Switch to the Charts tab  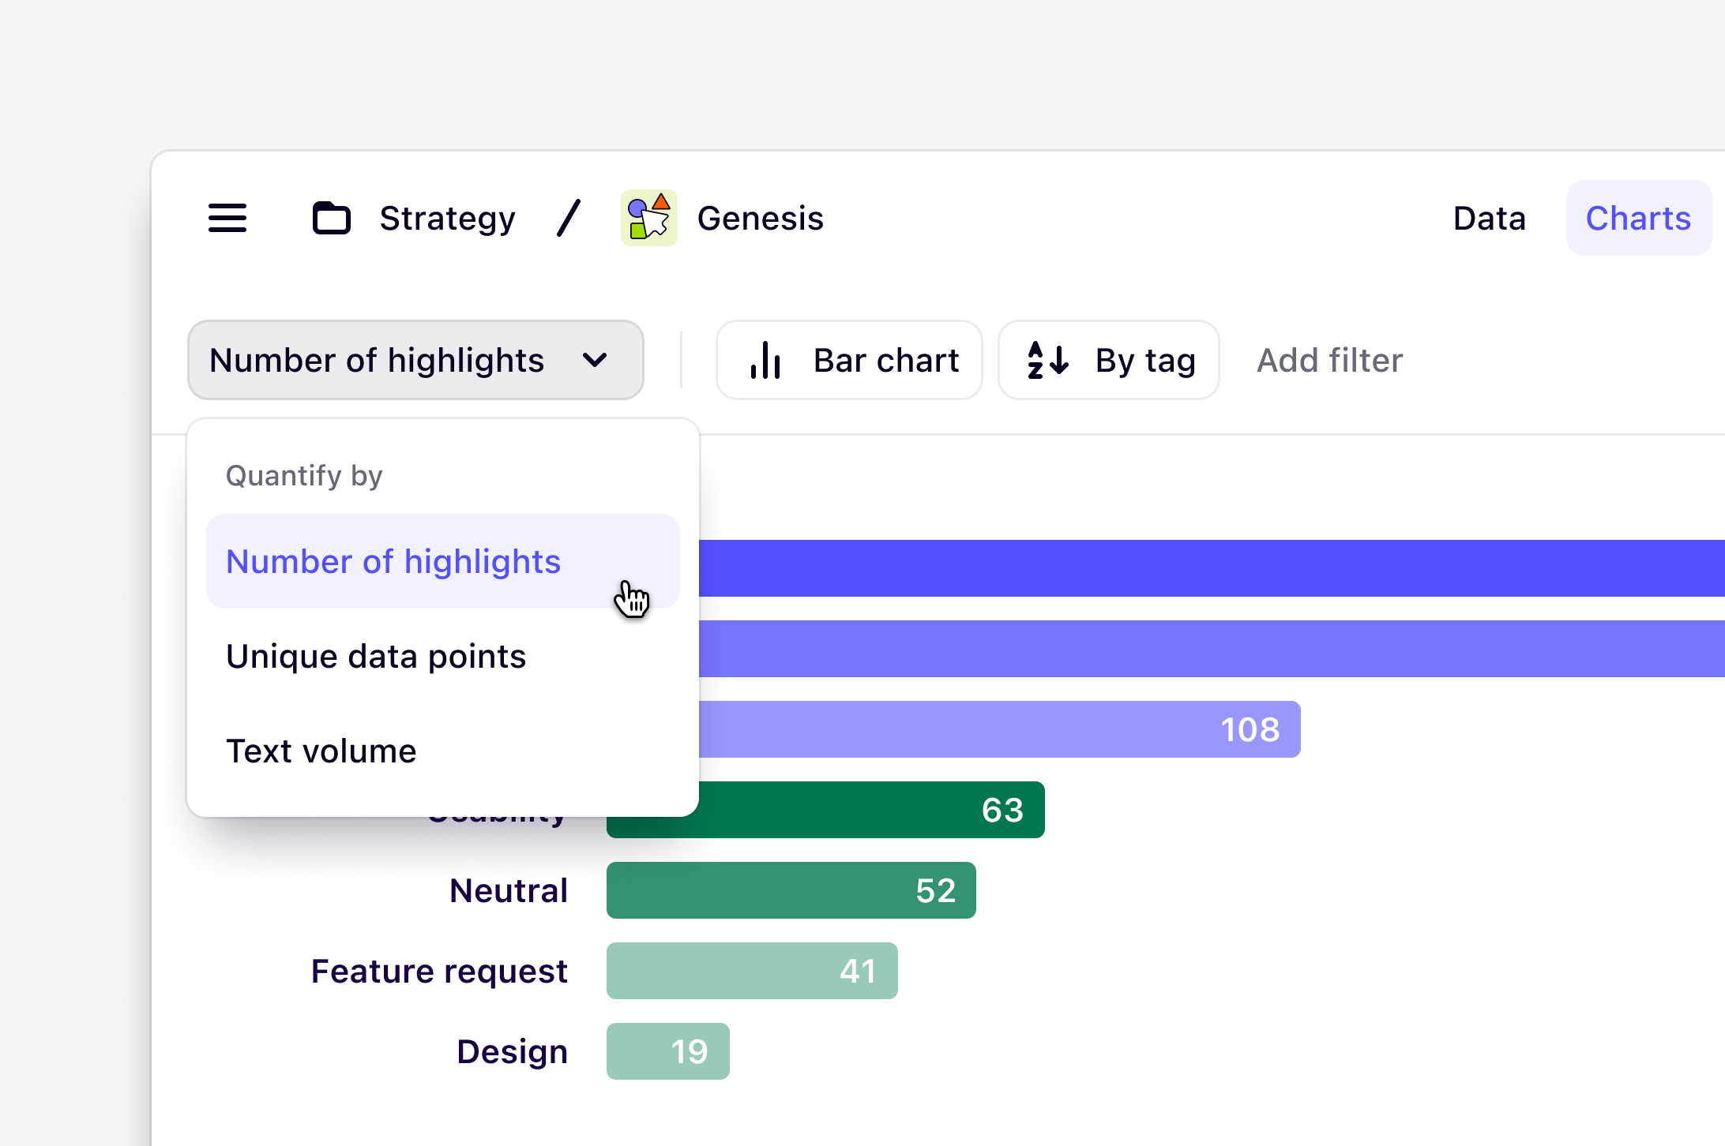[x=1638, y=219]
